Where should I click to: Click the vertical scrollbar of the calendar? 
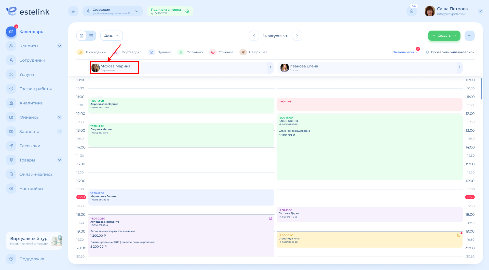coord(482,89)
